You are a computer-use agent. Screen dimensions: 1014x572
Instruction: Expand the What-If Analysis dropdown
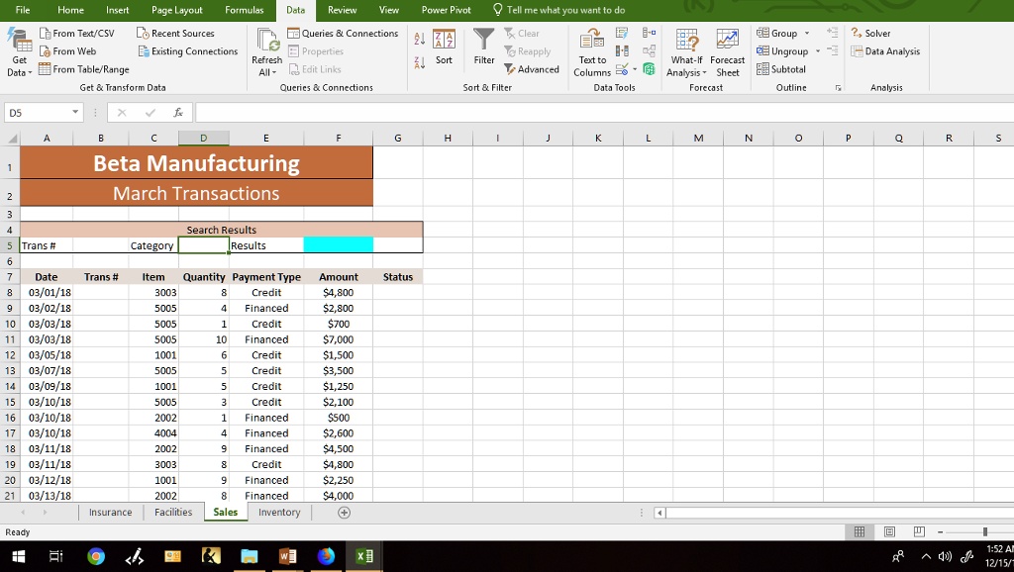686,54
